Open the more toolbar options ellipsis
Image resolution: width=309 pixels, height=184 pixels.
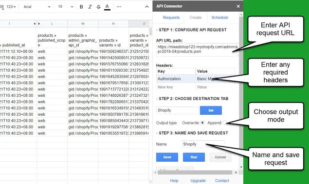[119, 7]
